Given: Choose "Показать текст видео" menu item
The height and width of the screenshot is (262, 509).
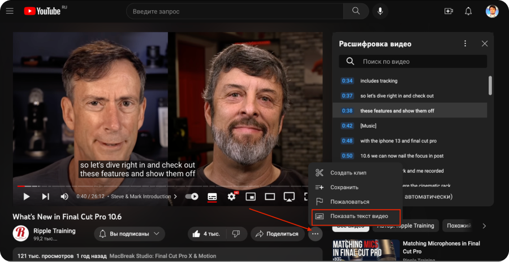Looking at the screenshot, I should [356, 216].
